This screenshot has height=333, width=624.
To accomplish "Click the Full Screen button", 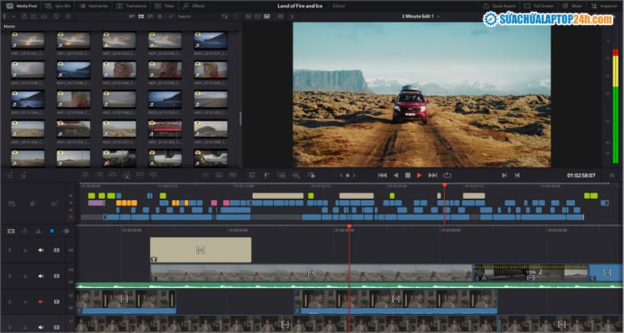I will tap(538, 6).
